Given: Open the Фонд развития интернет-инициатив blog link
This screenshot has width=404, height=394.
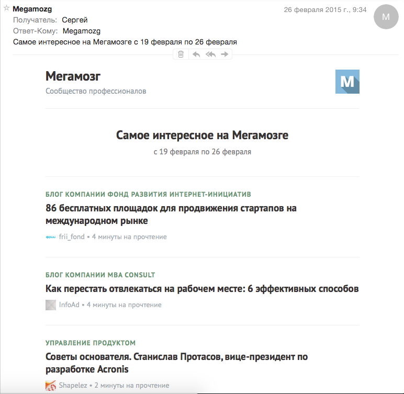Looking at the screenshot, I should click(x=148, y=194).
